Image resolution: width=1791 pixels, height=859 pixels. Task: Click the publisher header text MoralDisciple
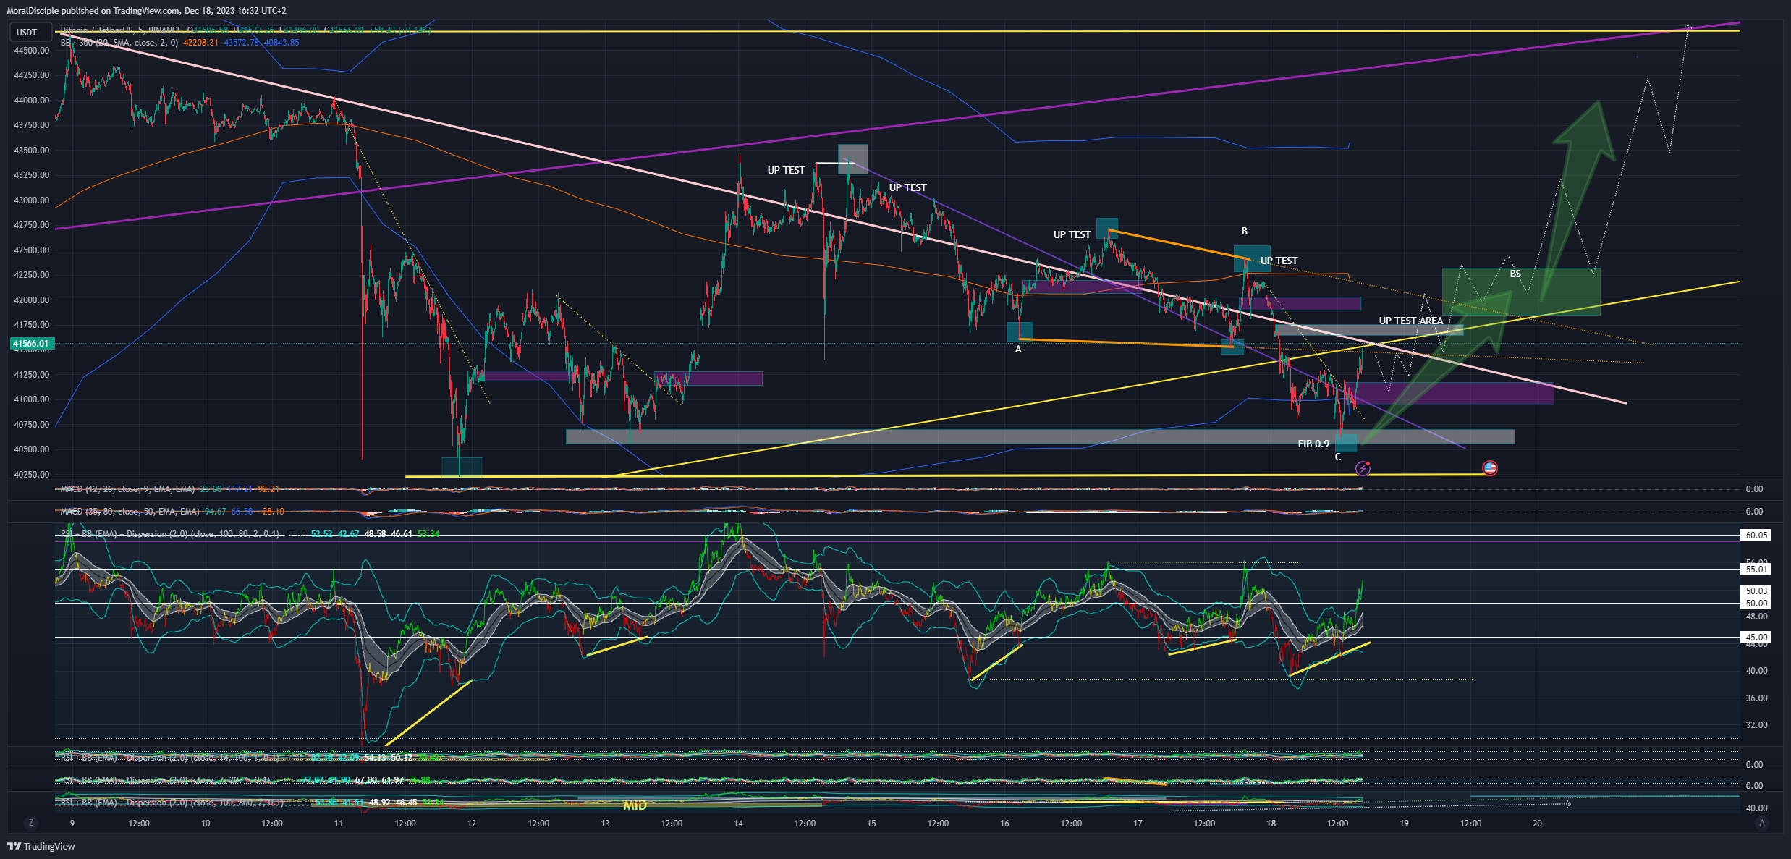tap(33, 11)
